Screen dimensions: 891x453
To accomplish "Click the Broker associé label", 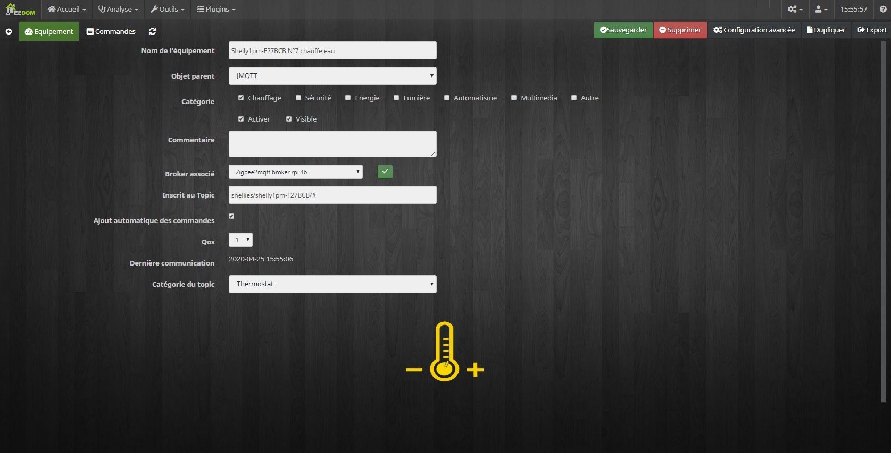I will pyautogui.click(x=189, y=174).
